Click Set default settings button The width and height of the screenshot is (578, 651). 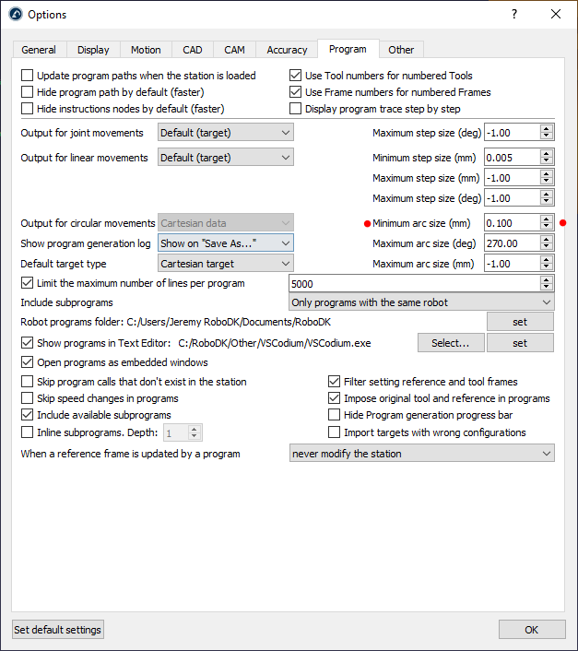[58, 630]
